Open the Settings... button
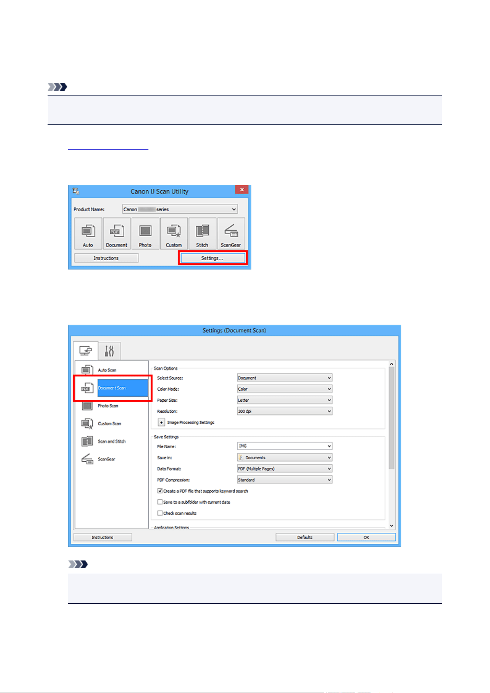 (212, 258)
